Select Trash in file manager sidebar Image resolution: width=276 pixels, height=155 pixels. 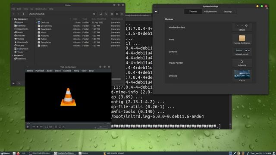(20, 52)
